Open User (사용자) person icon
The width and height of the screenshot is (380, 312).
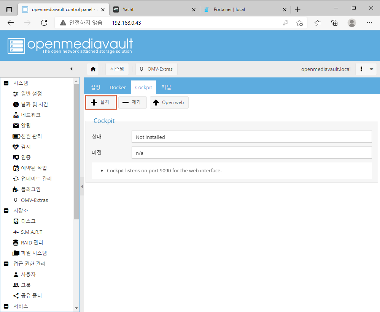coord(16,274)
